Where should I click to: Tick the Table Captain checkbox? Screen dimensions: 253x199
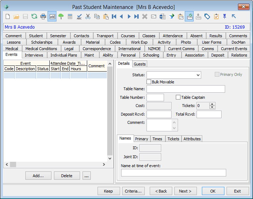coord(178,97)
